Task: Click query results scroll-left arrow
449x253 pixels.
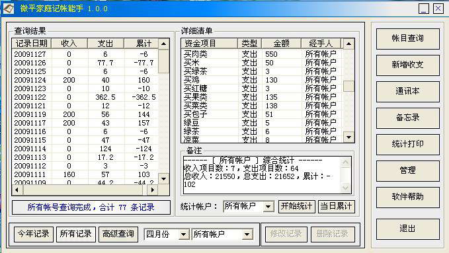Action: pos(17,190)
